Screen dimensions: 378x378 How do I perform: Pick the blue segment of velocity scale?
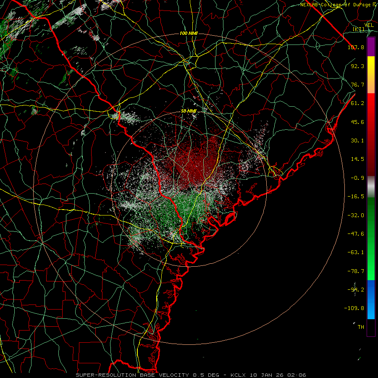click(371, 299)
